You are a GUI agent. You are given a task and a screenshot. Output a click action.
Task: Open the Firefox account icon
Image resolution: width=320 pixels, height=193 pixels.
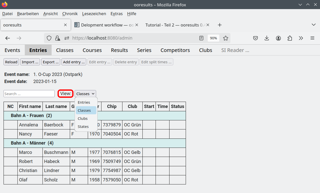(x=278, y=38)
